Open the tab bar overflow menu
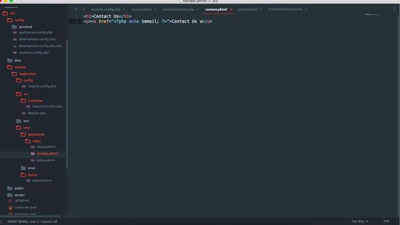 (x=394, y=9)
